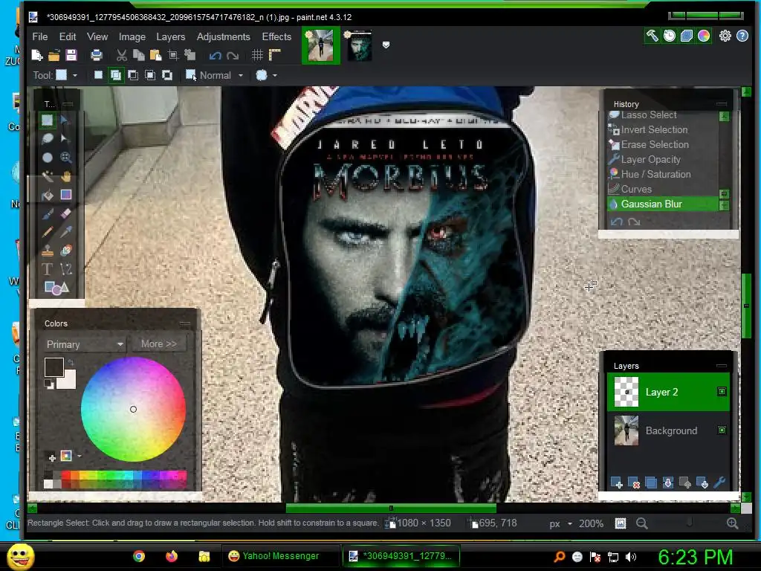761x571 pixels.
Task: Click Hue / Saturation history item
Action: coord(662,174)
